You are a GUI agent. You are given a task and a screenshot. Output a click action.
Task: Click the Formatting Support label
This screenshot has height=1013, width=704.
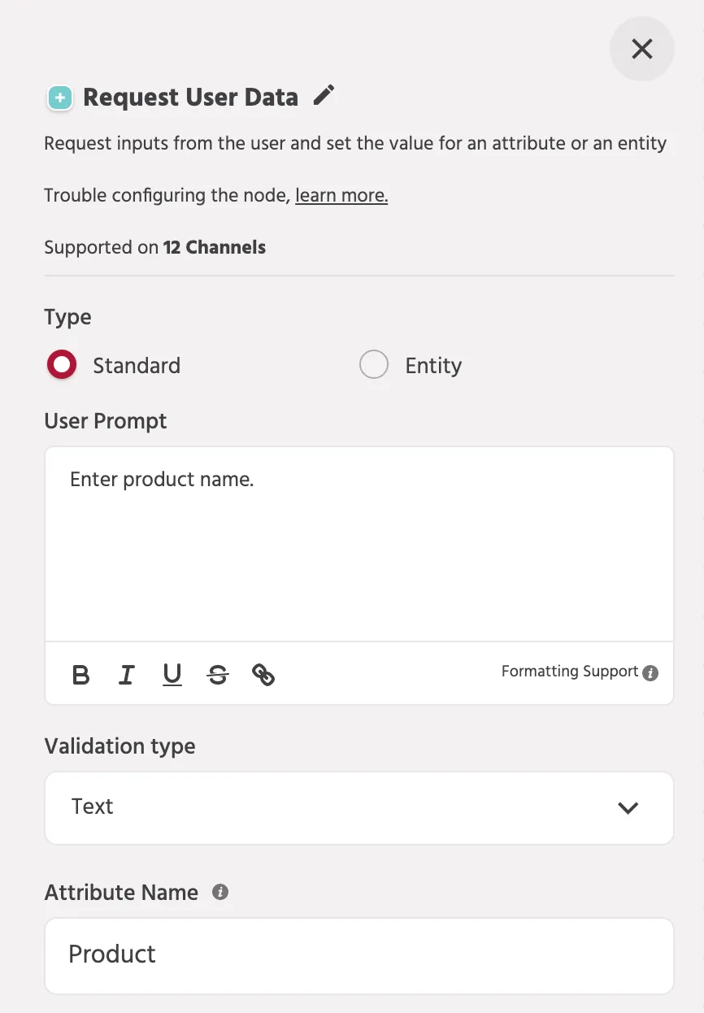coord(570,672)
